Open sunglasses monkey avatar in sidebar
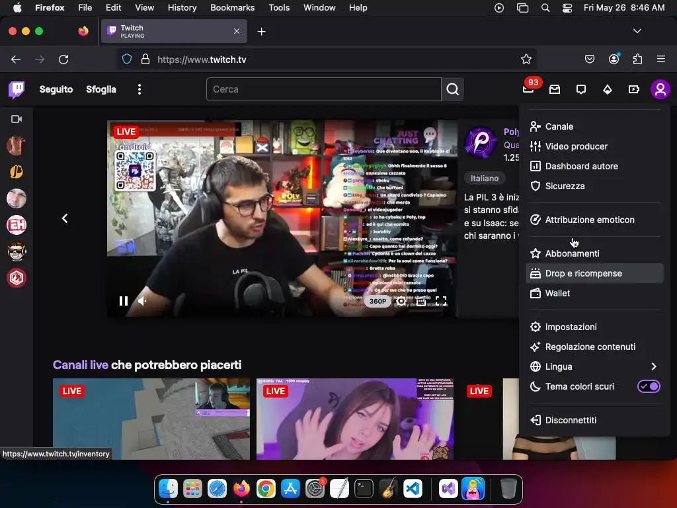Viewport: 677px width, 508px height. point(17,251)
